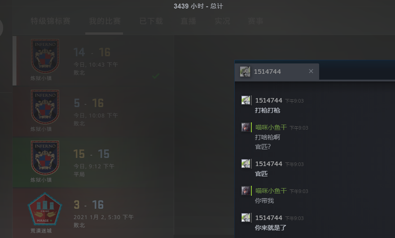The height and width of the screenshot is (238, 395).
Task: Click the Mirage map badge for the 3-16 match
Action: 45,210
